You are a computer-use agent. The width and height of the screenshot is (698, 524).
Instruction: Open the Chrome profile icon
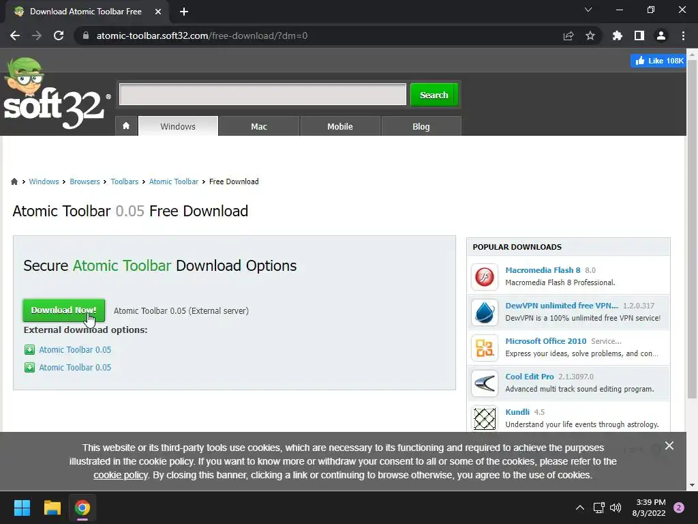click(661, 35)
